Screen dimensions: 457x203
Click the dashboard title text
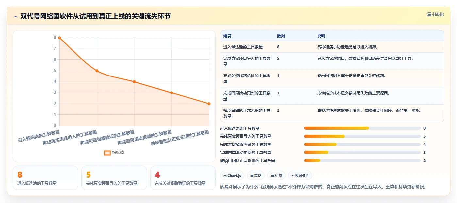pyautogui.click(x=95, y=16)
